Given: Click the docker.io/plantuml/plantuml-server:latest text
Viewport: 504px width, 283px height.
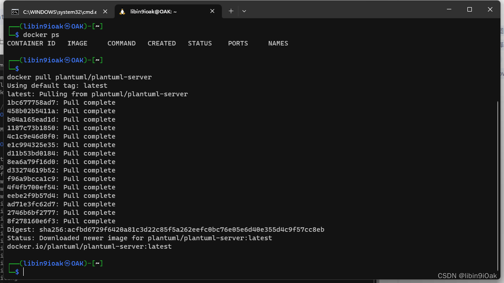Looking at the screenshot, I should (89, 246).
